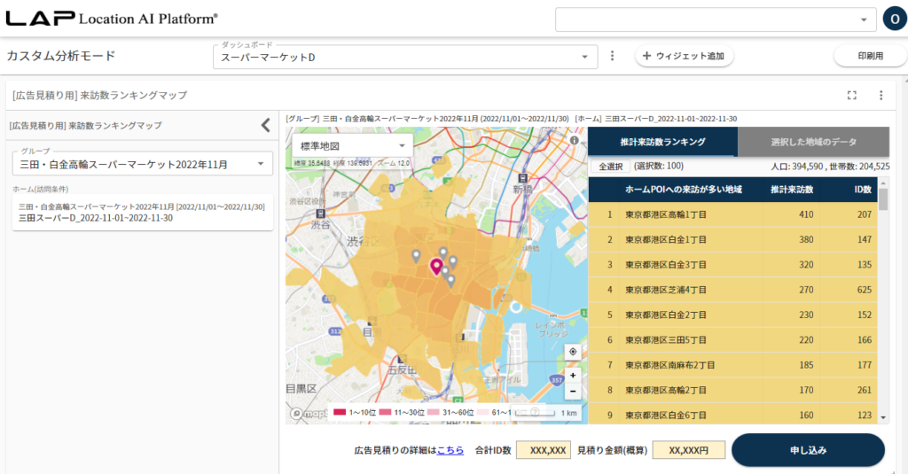Open the widget three-dot options menu

click(881, 95)
